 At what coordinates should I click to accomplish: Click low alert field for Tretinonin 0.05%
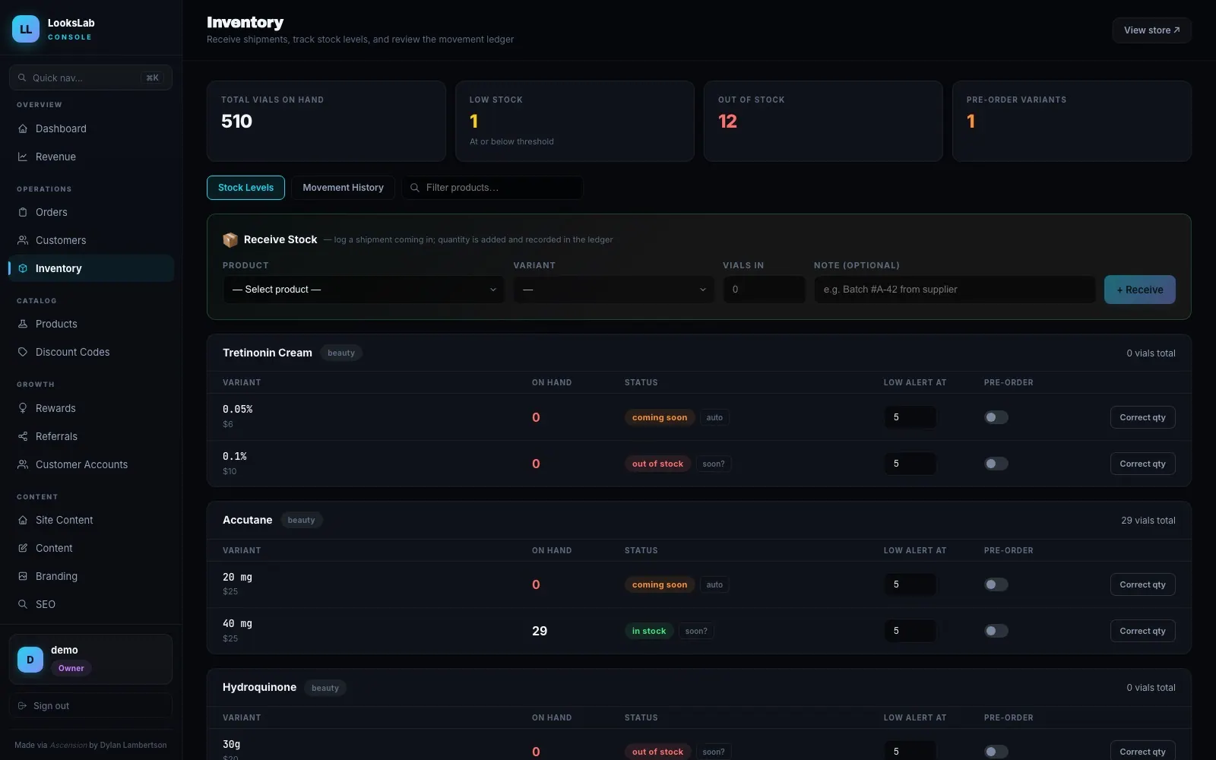(x=910, y=417)
